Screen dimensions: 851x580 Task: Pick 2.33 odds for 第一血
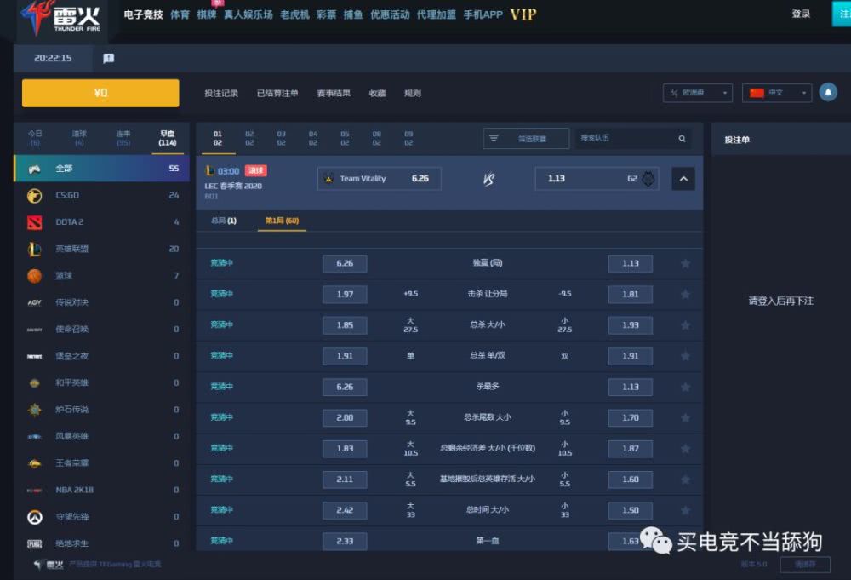[345, 542]
